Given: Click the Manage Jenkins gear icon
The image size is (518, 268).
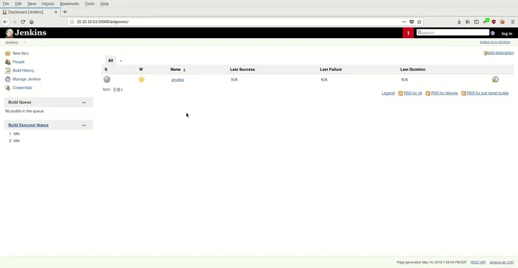Looking at the screenshot, I should [8, 79].
